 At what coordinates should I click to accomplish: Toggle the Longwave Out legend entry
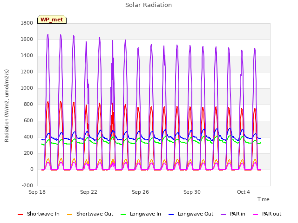point(191,214)
